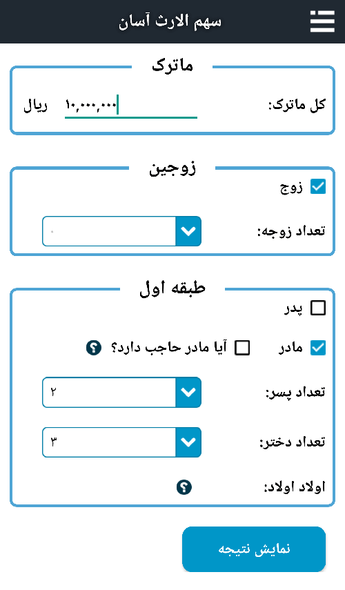Click help icon beside اولاد اولاد
Viewport: 345px width, 590px height.
pos(184,487)
